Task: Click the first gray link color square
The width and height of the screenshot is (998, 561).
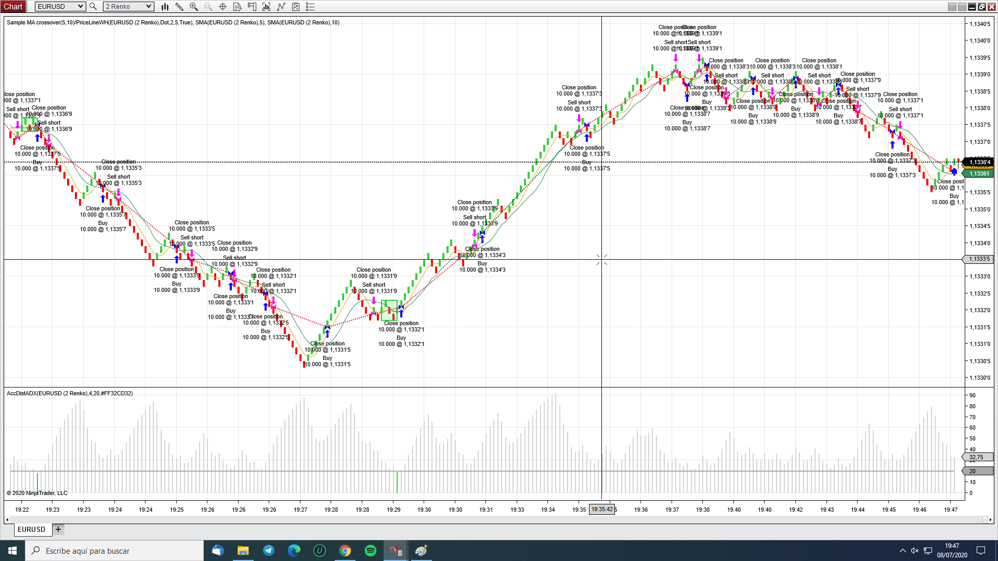Action: coord(952,7)
